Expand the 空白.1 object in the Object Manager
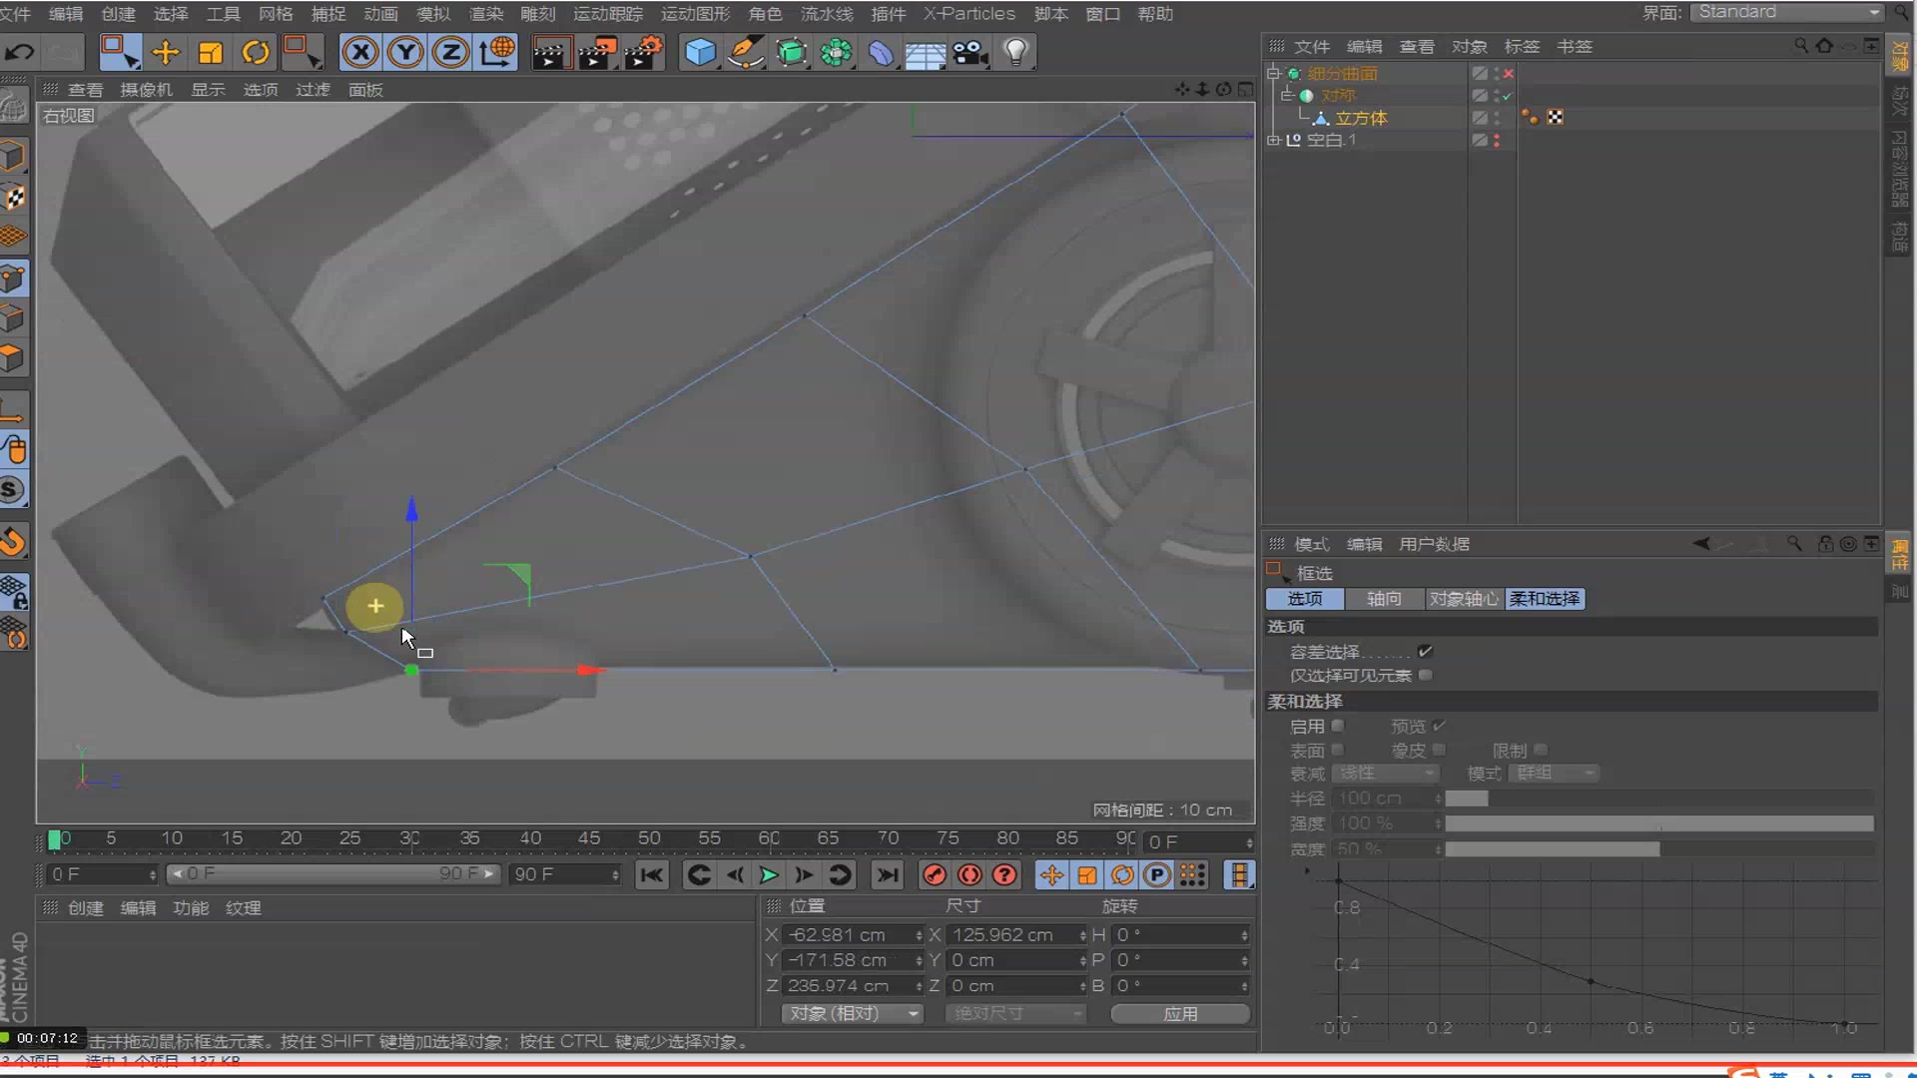This screenshot has width=1917, height=1078. click(x=1273, y=140)
